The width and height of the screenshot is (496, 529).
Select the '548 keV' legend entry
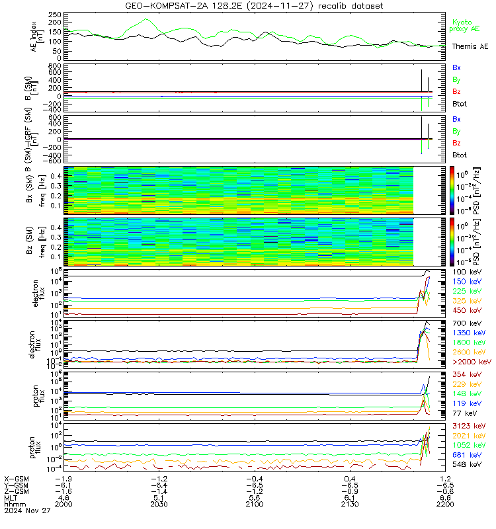(467, 464)
